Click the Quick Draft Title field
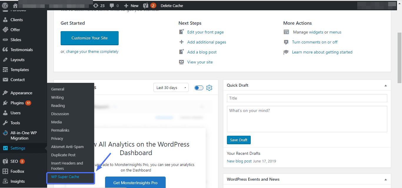This screenshot has height=188, width=402. point(307,98)
